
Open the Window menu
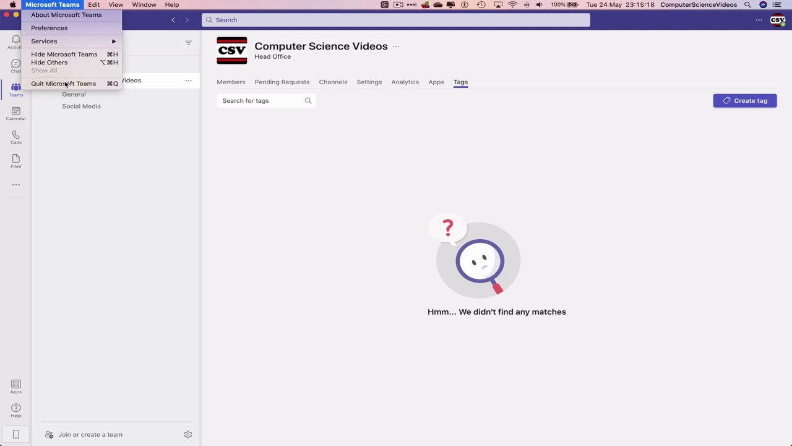tap(144, 4)
